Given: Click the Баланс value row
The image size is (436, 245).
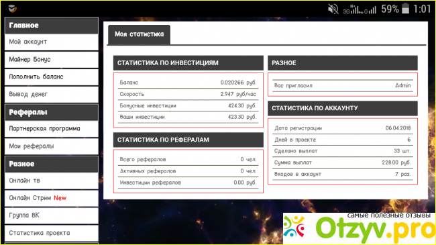Looking at the screenshot, I should (188, 83).
